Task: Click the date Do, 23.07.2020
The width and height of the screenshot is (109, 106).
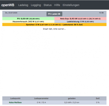Action: pyautogui.click(x=11, y=13)
